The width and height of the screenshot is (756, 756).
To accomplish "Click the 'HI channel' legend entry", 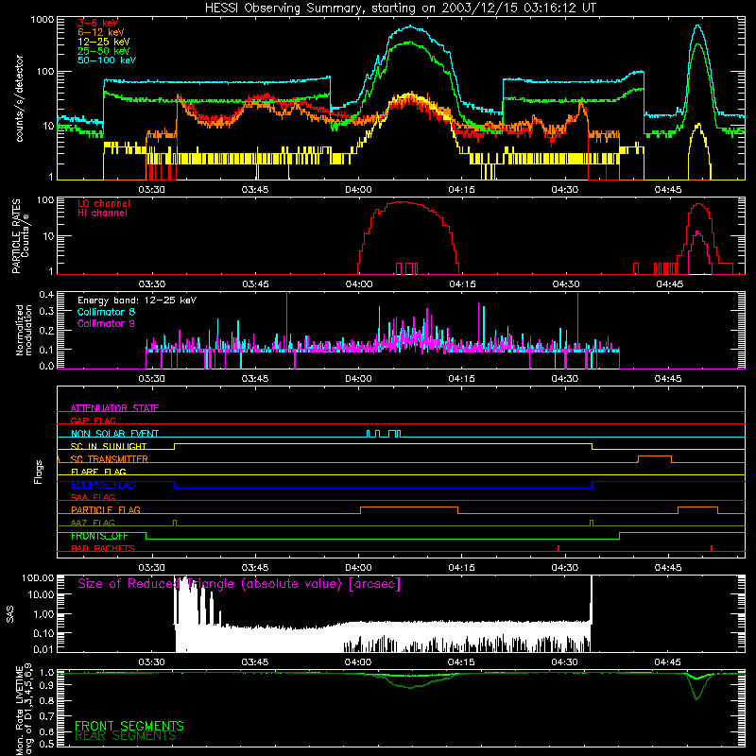I will pos(102,214).
